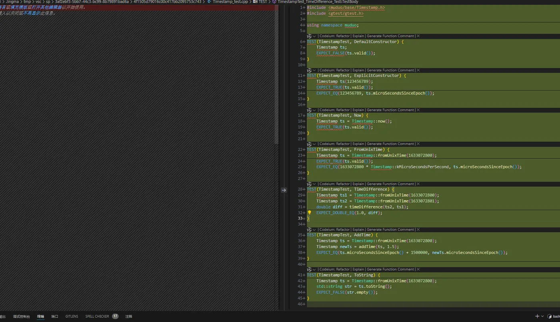Dismiss Codeium lens above AddTime test
560x322 pixels.
(x=418, y=229)
